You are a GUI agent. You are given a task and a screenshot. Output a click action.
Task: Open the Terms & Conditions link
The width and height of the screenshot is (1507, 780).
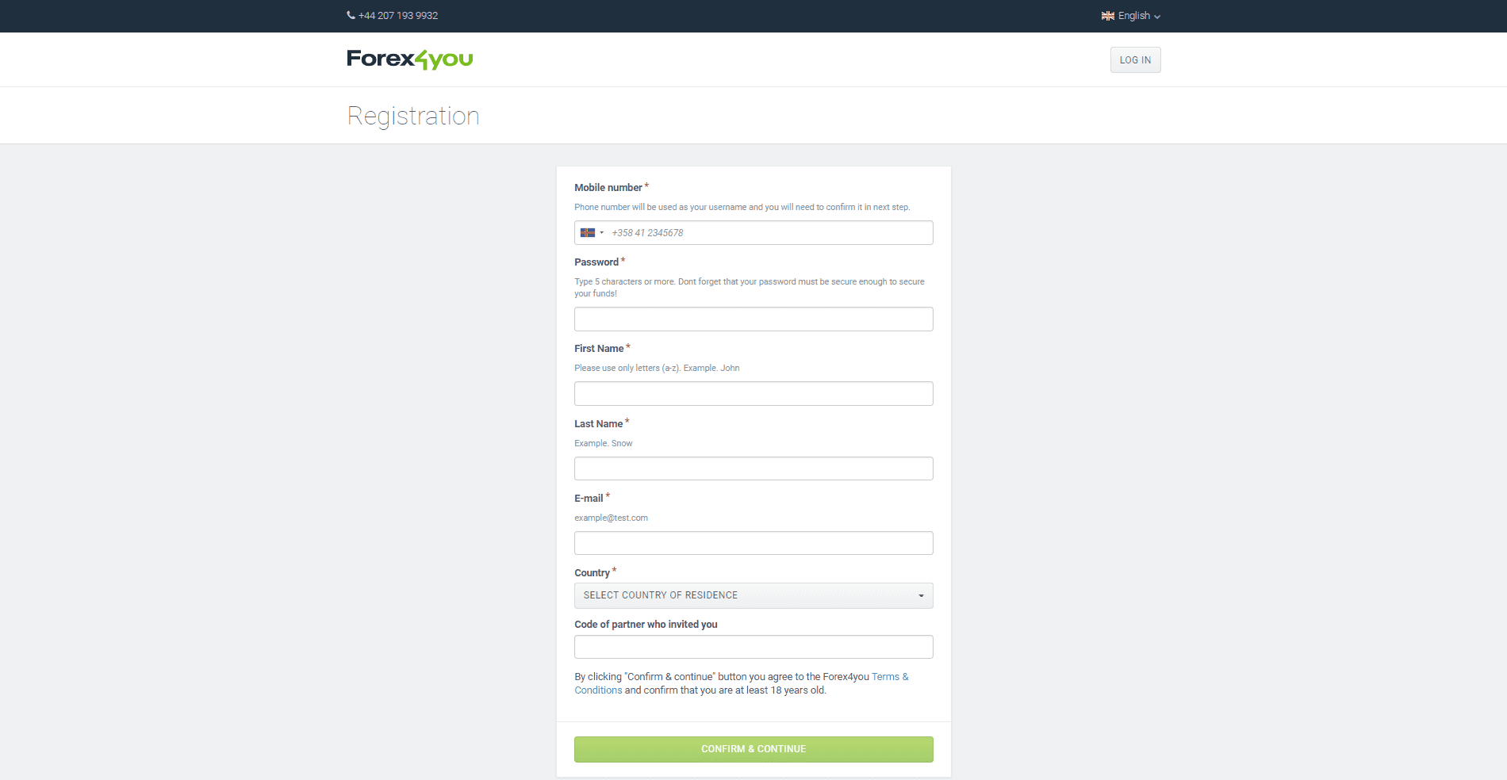coord(742,683)
